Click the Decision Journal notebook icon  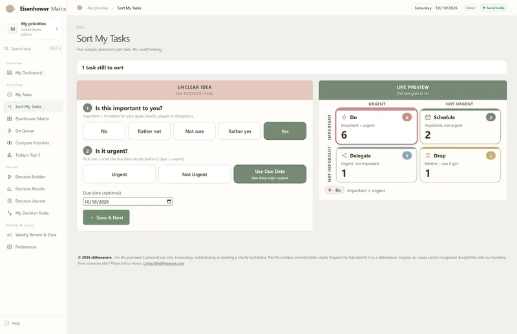tap(9, 201)
